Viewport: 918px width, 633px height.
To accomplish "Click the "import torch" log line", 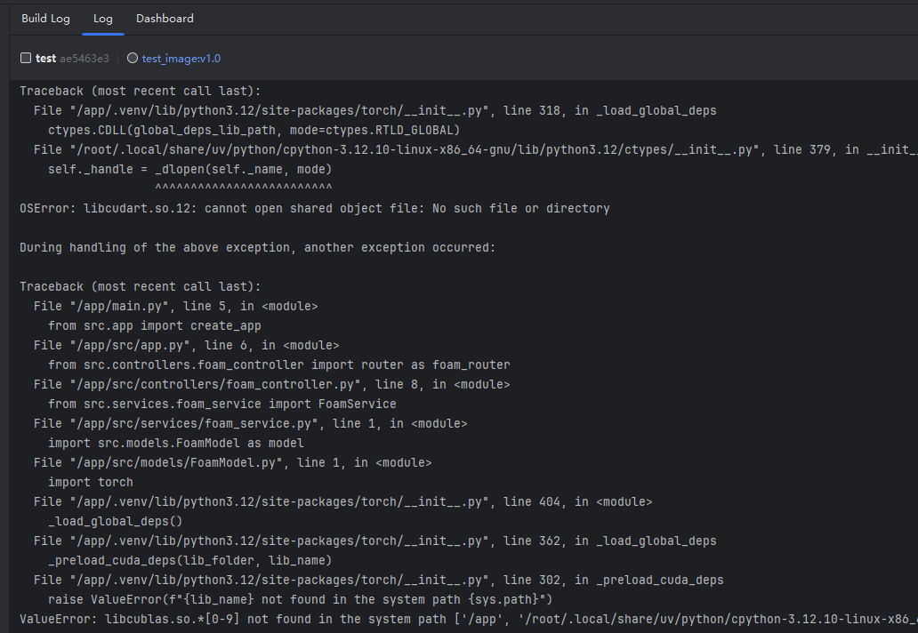I will pyautogui.click(x=90, y=482).
